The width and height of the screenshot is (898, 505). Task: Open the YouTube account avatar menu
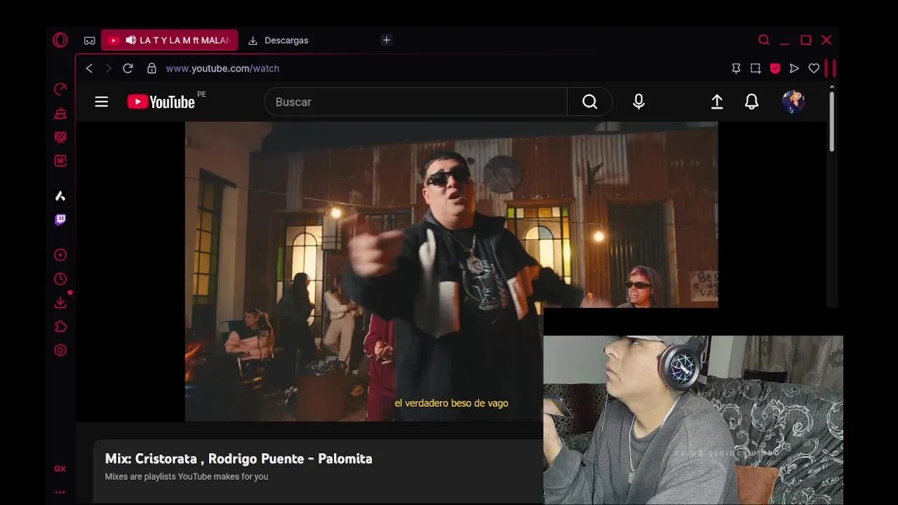(x=793, y=102)
